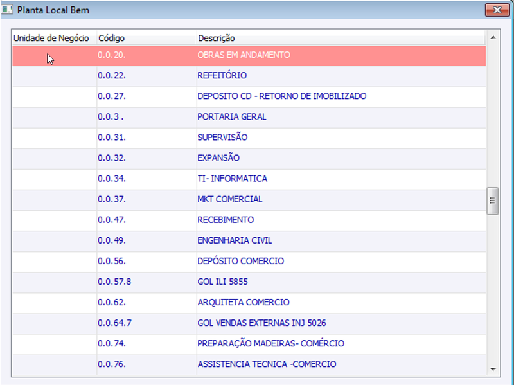Select row PREPARAÇÃO MADEIRAS- COMÉRCIO
The height and width of the screenshot is (385, 514).
click(x=249, y=344)
